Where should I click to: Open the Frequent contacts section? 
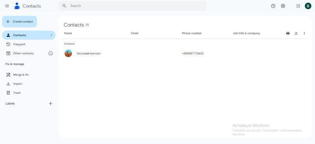click(29, 44)
